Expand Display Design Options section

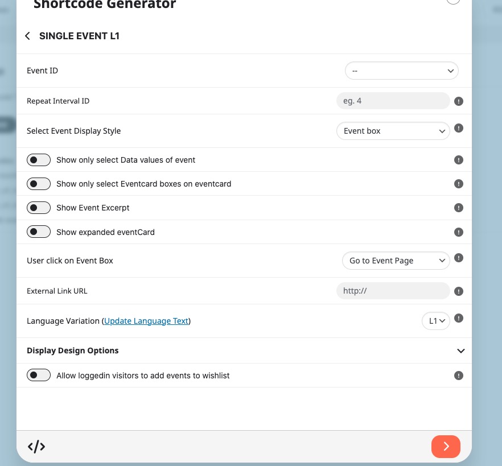[x=244, y=350]
